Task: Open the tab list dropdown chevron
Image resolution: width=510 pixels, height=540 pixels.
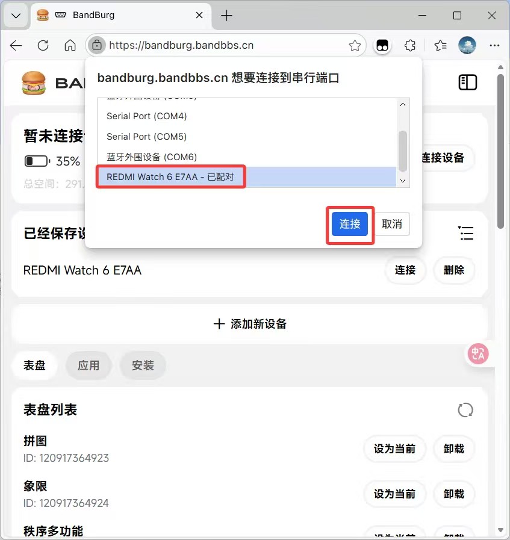Action: [x=16, y=16]
